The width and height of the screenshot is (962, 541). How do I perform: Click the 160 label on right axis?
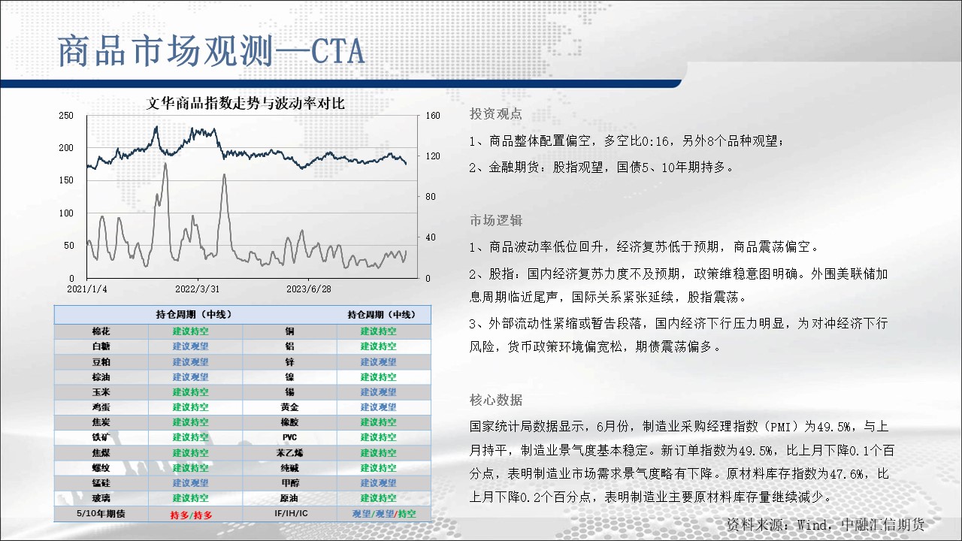point(432,116)
